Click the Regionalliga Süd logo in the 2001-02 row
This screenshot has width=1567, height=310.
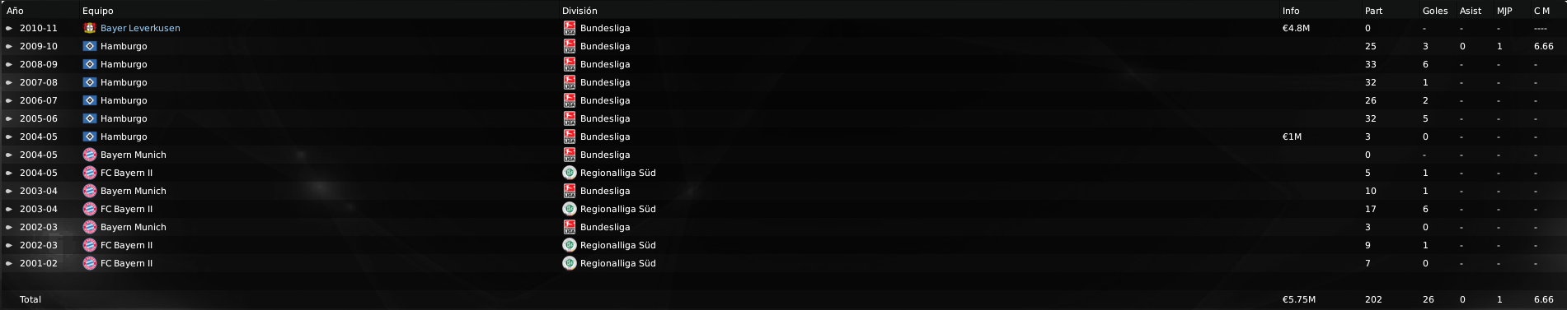click(x=569, y=263)
